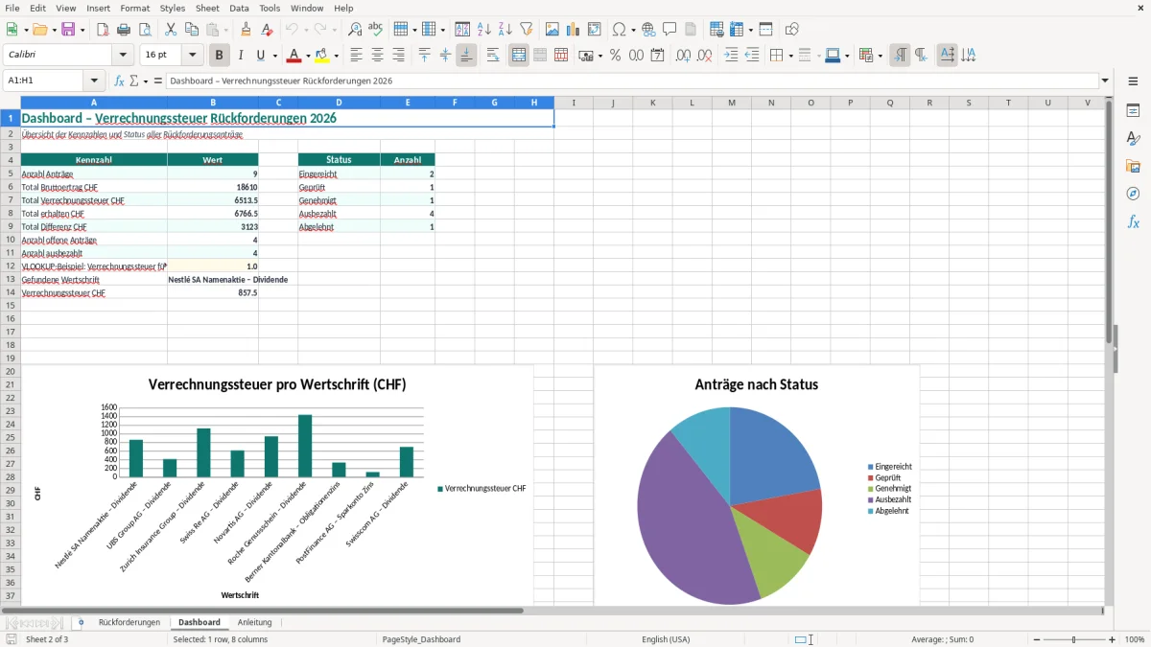Click Sort Ascending icon
Screen dimensions: 1151x647
point(484,30)
